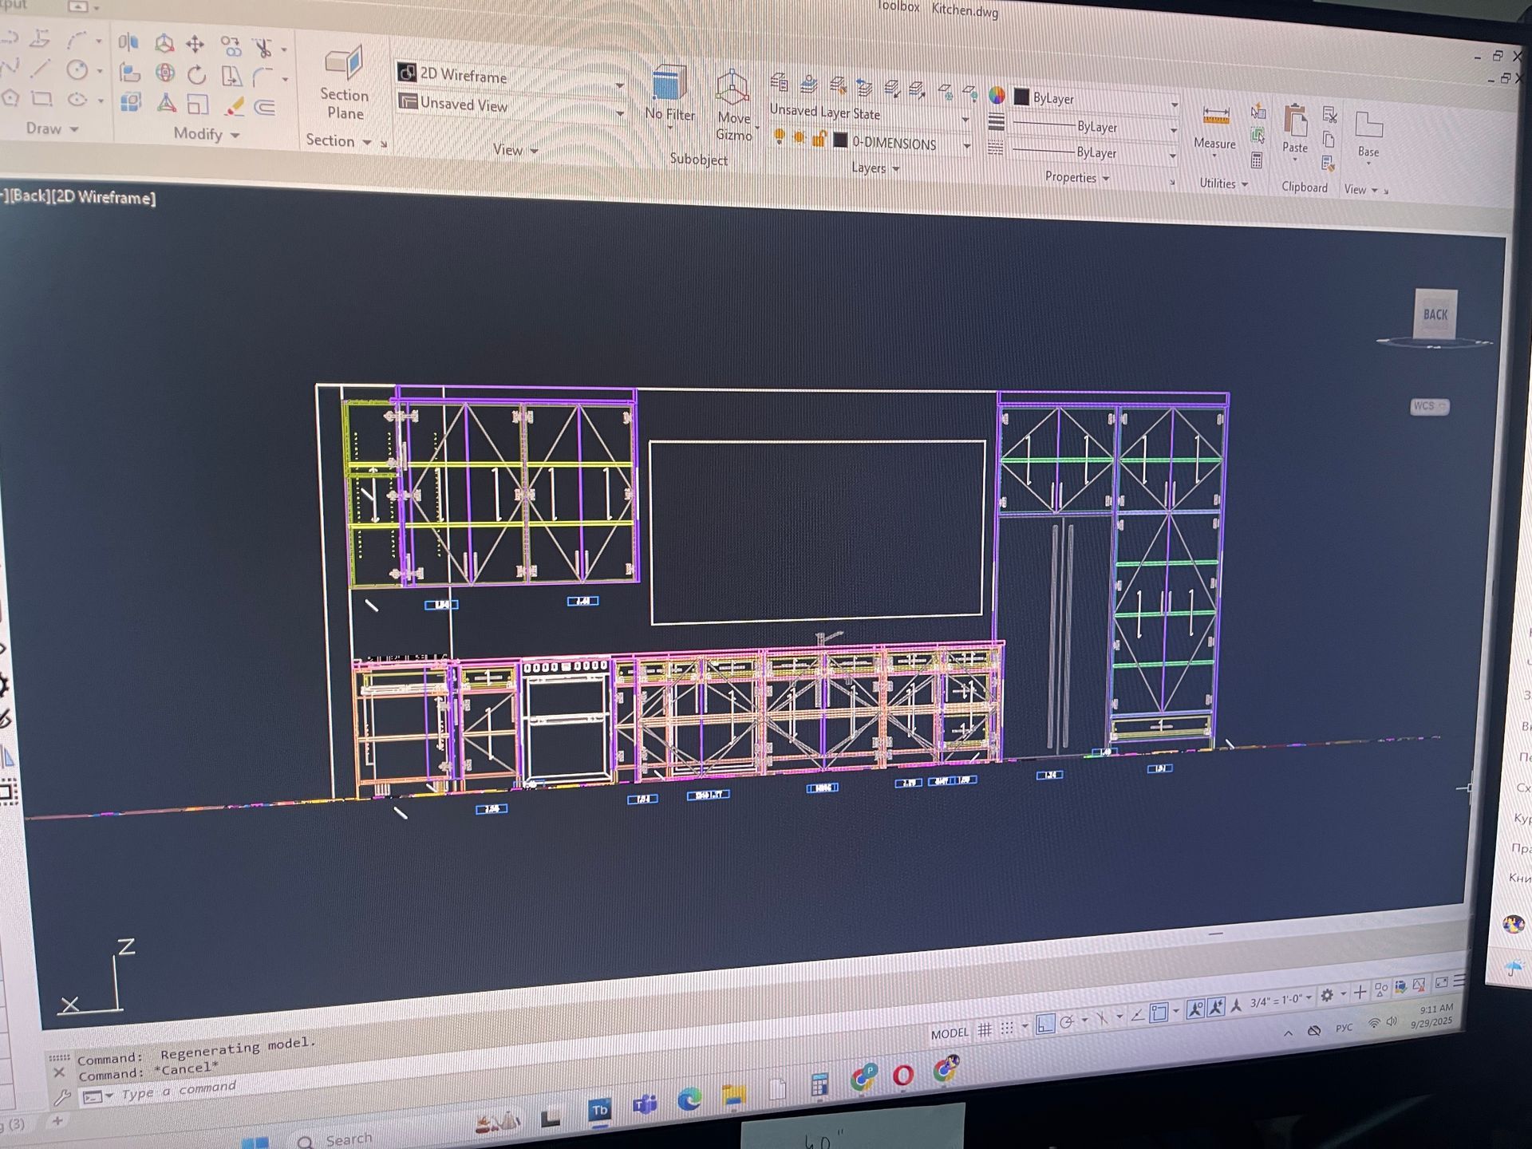This screenshot has width=1532, height=1149.
Task: Toggle Ortho mode in status bar
Action: click(1044, 1025)
